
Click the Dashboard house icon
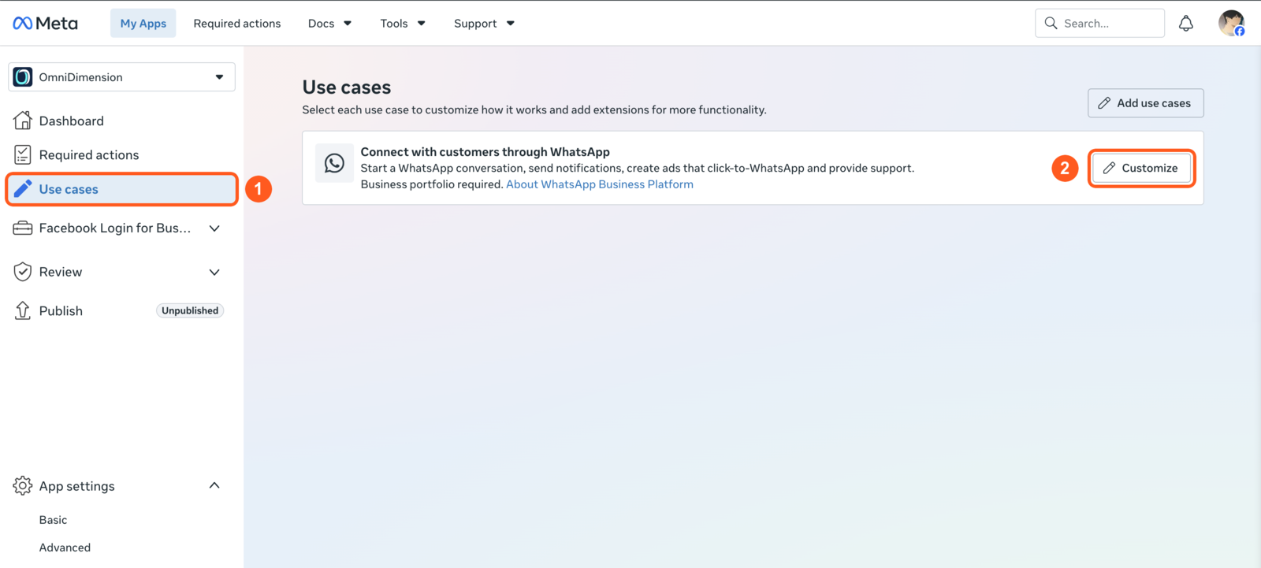pos(23,121)
